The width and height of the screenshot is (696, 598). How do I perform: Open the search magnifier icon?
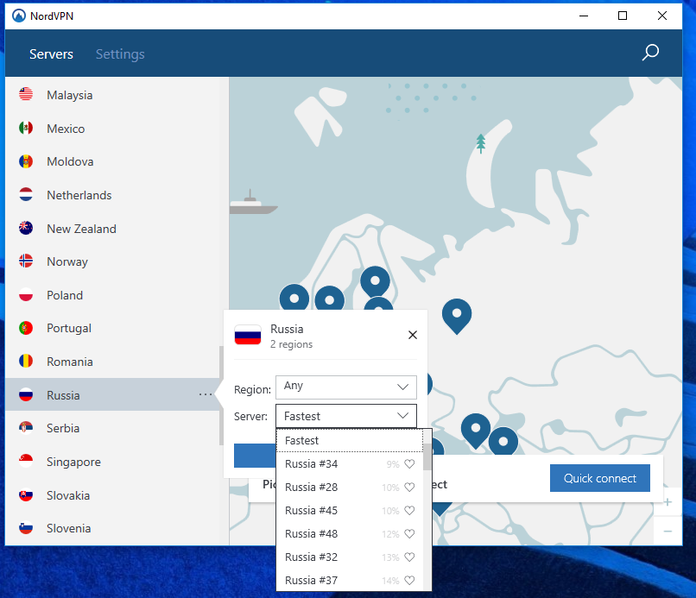(650, 53)
